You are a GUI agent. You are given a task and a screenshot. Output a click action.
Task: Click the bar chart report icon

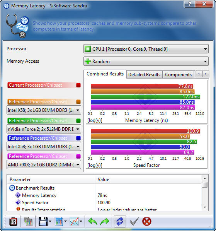[x=59, y=221]
